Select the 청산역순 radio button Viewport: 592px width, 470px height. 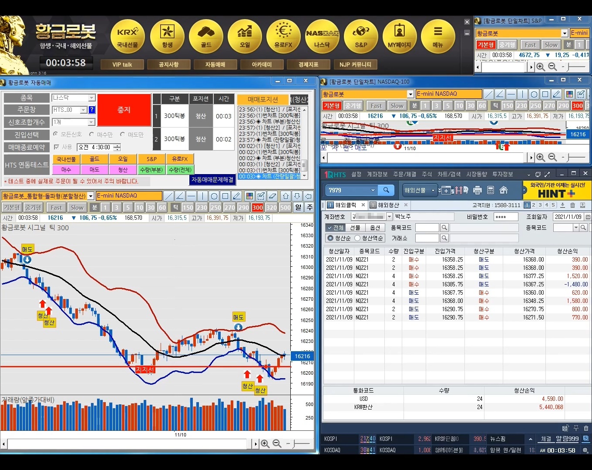pos(358,238)
